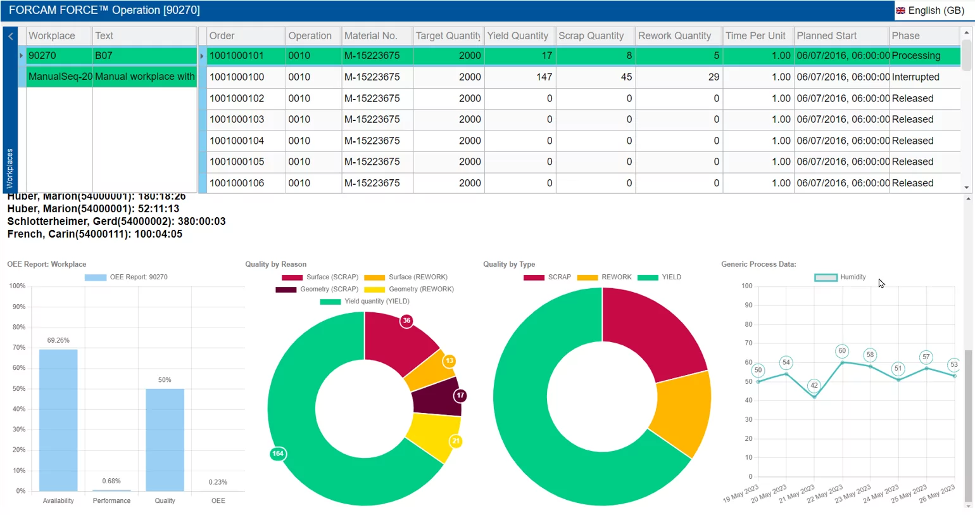975x515 pixels.
Task: Click the green Yield quantity (YIELD) legend swatch
Action: [330, 302]
